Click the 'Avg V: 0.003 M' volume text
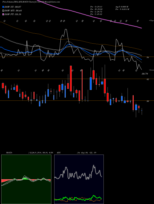This screenshot has height=204, width=154. coord(122,7)
